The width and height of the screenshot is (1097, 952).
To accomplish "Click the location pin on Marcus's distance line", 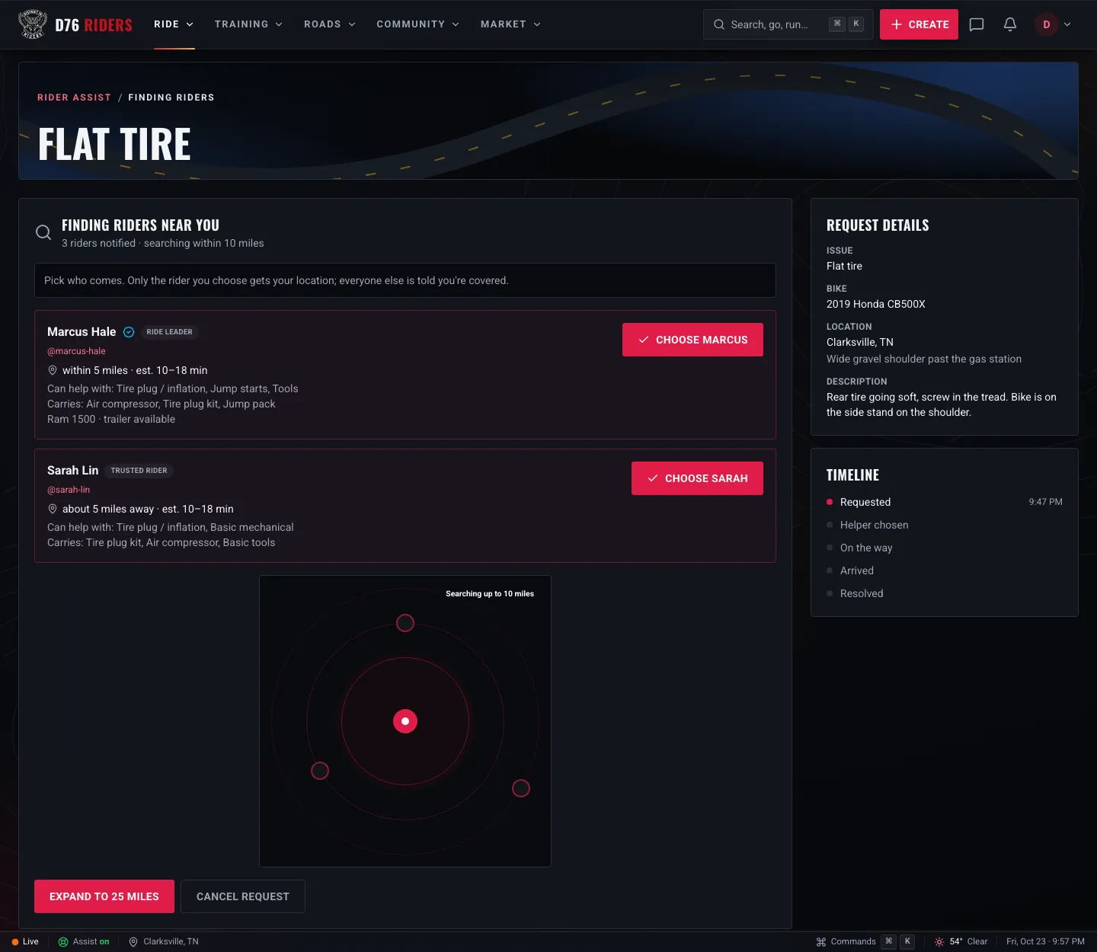I will click(53, 370).
